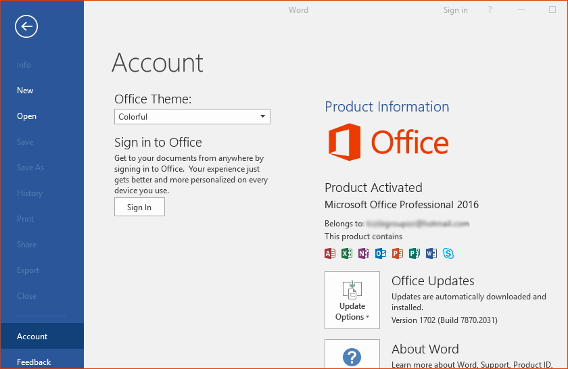
Task: Click the OneNote app icon
Action: click(364, 253)
